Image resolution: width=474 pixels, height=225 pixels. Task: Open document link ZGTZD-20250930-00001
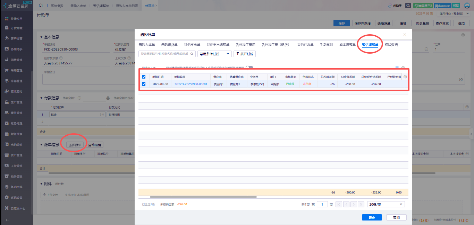(x=191, y=84)
